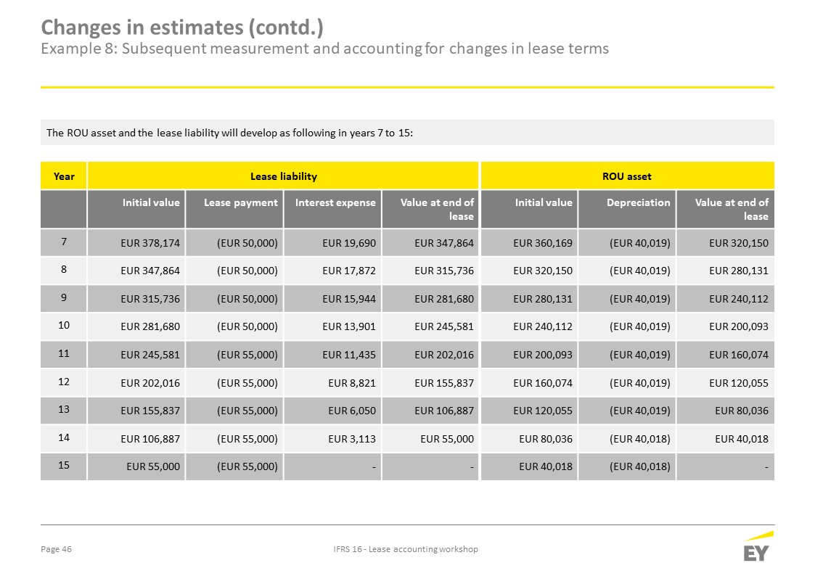815x576 pixels.
Task: Select the ROU asset description text box
Action: 408,133
